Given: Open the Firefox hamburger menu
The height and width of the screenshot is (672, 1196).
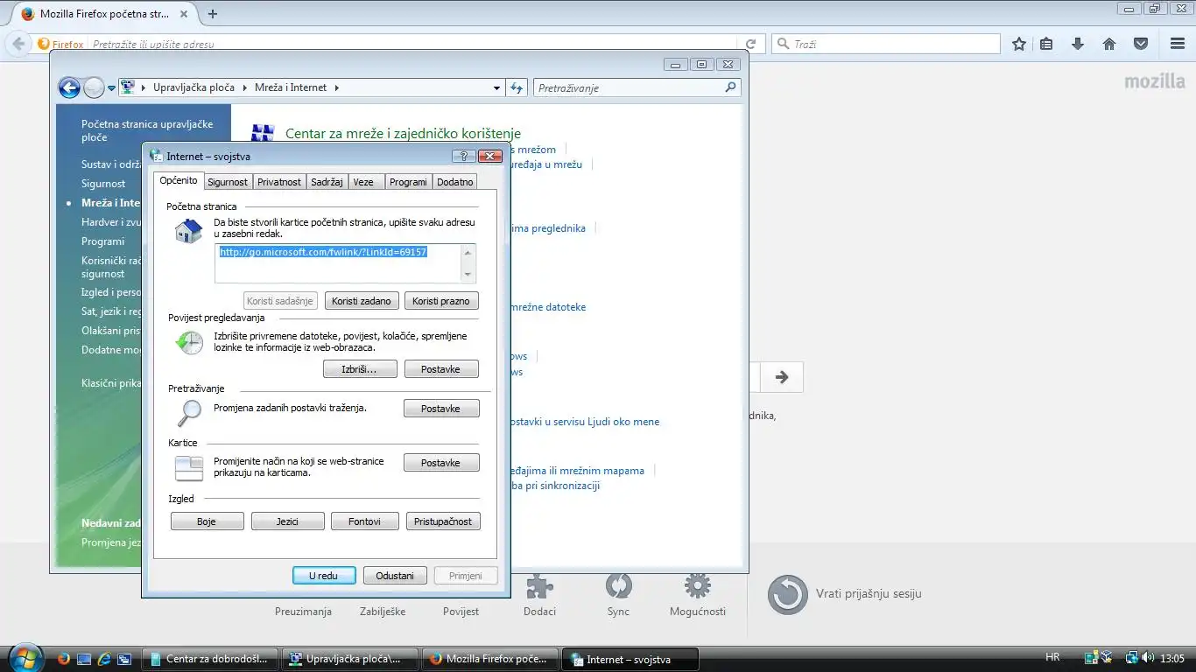Looking at the screenshot, I should pos(1178,44).
